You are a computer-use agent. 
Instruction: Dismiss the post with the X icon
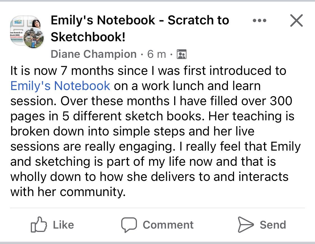tap(296, 20)
